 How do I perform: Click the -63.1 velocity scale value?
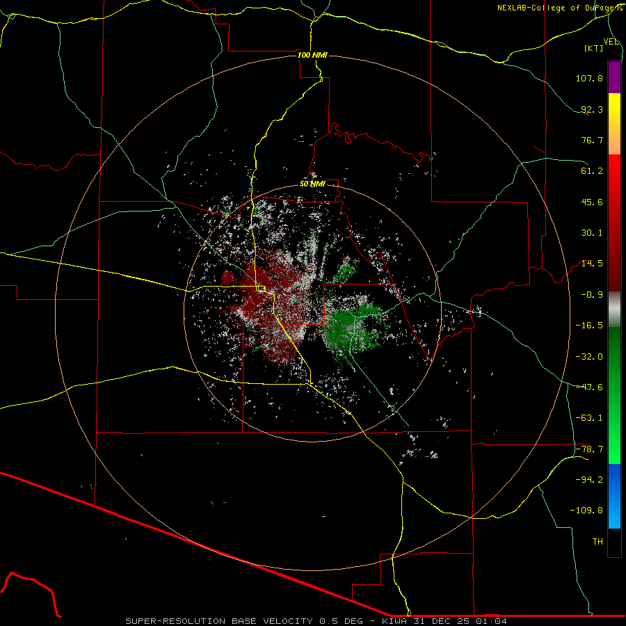(x=589, y=418)
